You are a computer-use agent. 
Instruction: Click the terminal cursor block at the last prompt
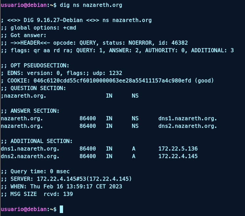(61, 209)
